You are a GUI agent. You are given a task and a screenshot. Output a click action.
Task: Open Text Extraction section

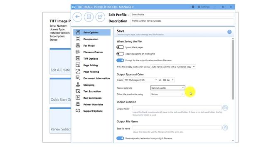[92, 91]
